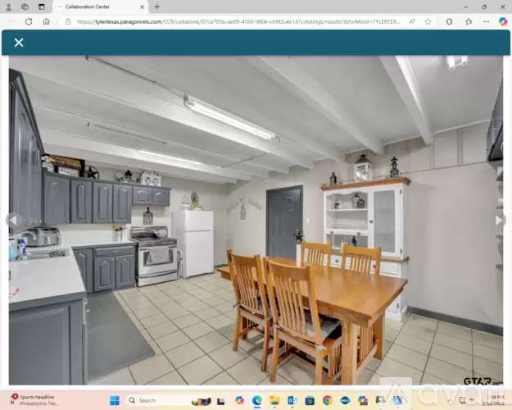512x410 pixels.
Task: Open the Copilot sidebar
Action: point(503,21)
